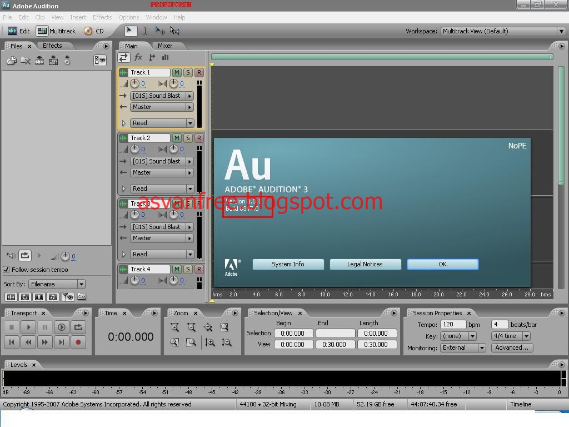
Task: Mute Track 2
Action: 177,138
